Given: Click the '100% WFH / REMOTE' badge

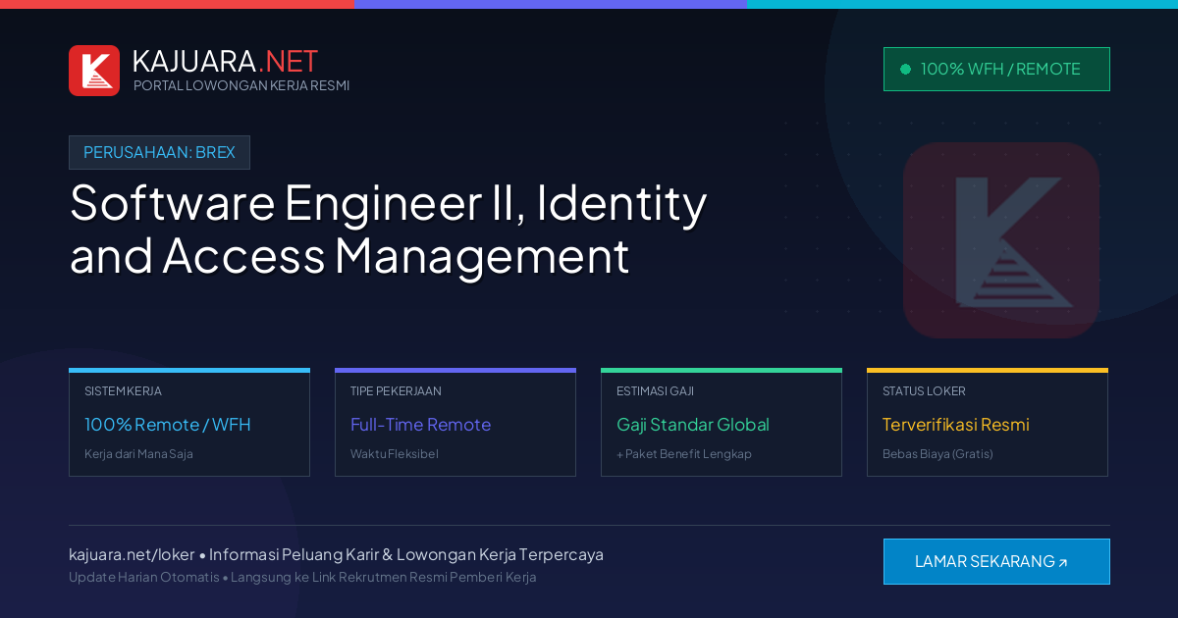Looking at the screenshot, I should [996, 69].
